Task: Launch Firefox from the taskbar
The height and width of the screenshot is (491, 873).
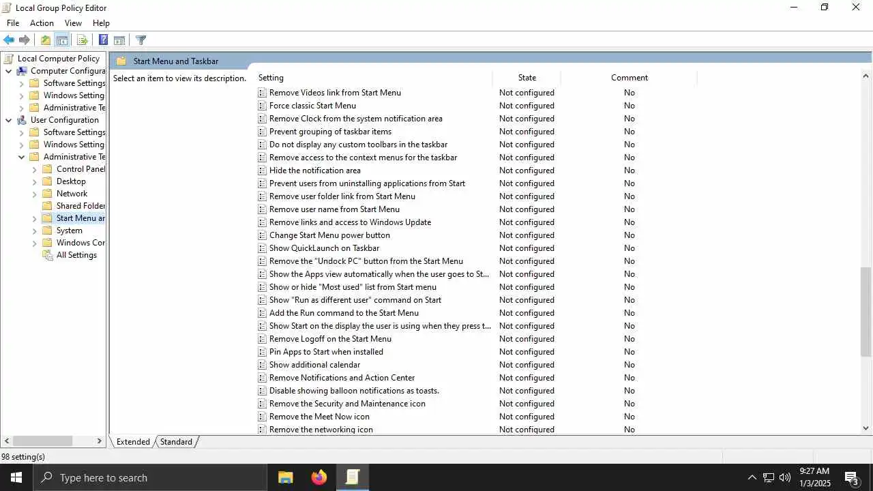Action: (x=319, y=477)
